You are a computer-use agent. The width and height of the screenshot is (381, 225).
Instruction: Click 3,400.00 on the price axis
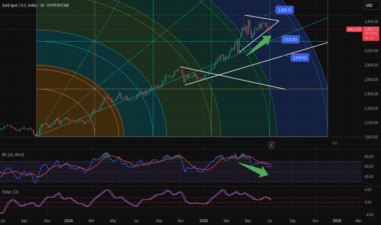[371, 22]
